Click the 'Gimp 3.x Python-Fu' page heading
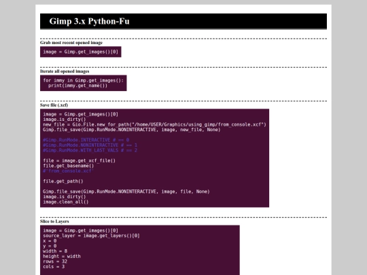Image resolution: width=367 pixels, height=275 pixels. pyautogui.click(x=89, y=21)
